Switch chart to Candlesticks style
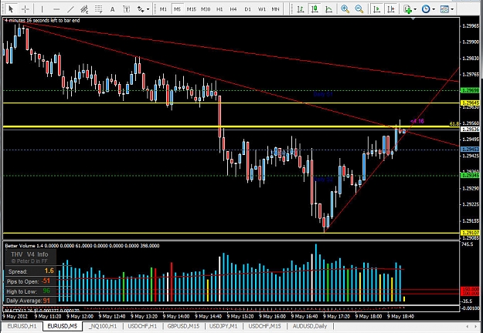The height and width of the screenshot is (333, 483). point(315,9)
